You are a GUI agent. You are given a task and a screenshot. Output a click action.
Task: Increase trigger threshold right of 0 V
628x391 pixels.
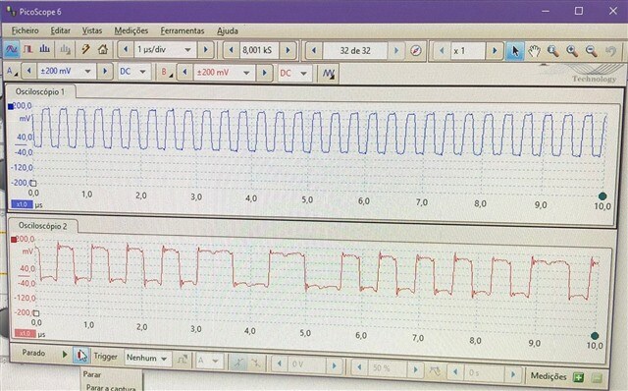point(334,365)
